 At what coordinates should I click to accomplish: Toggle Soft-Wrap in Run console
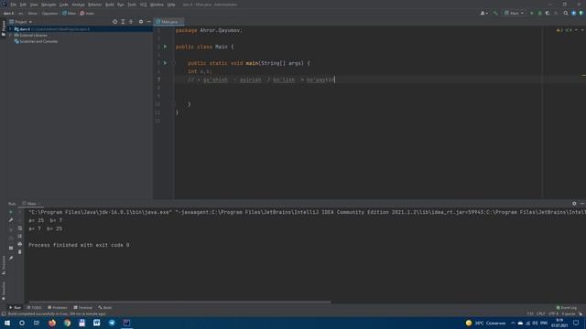(x=20, y=228)
